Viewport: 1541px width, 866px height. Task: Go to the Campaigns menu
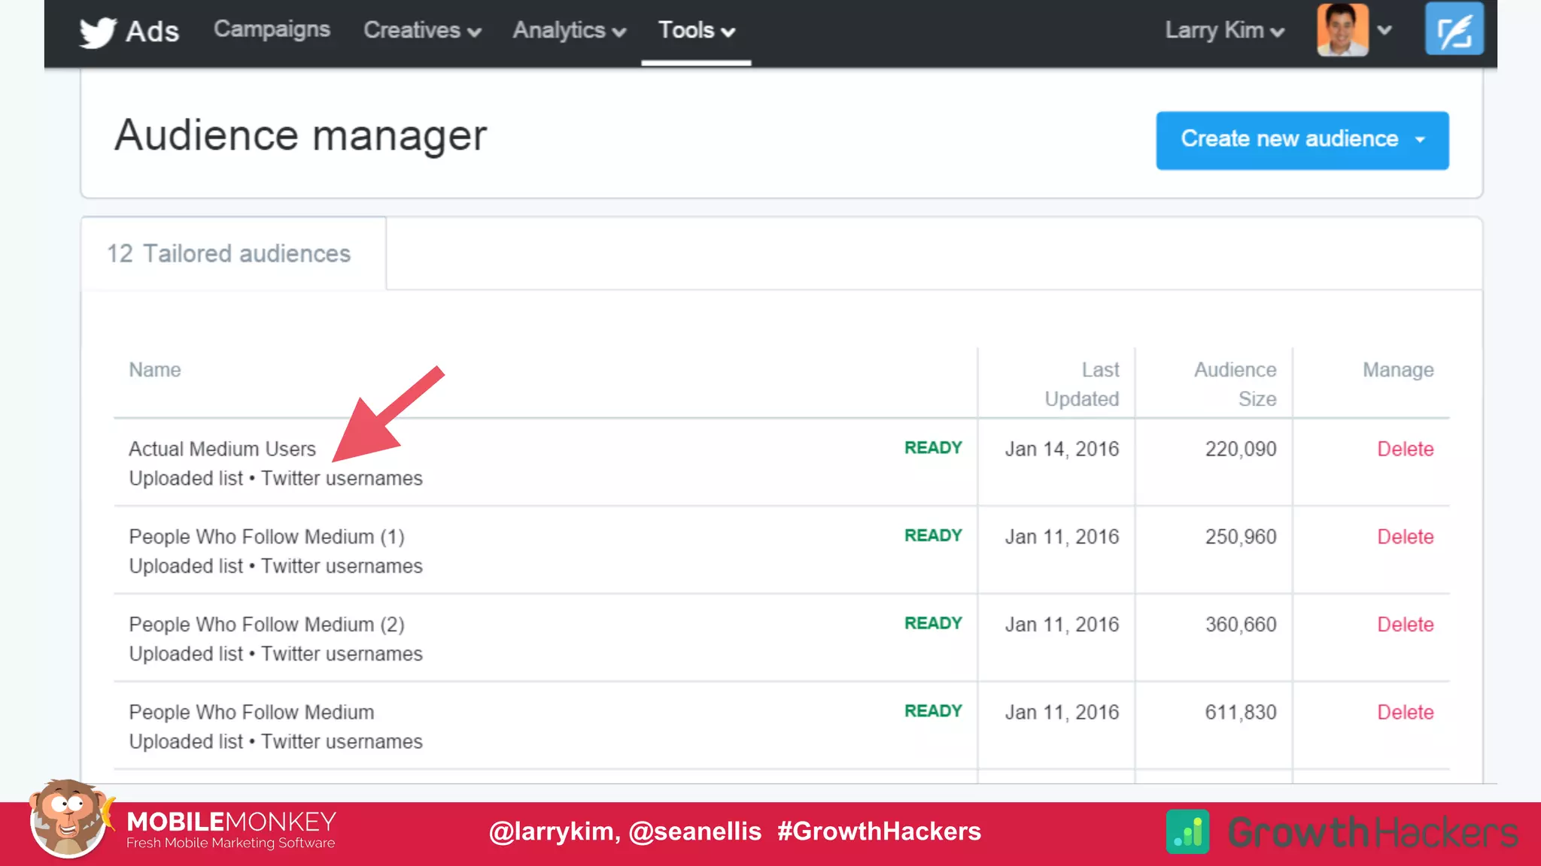272,29
